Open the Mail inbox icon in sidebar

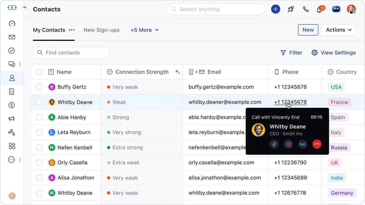12,37
